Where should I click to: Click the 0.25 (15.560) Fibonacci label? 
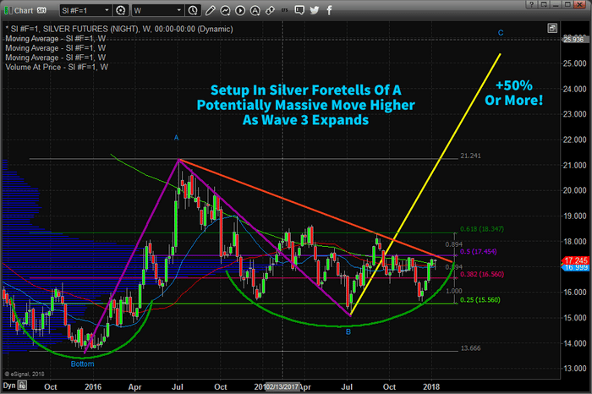[x=480, y=300]
